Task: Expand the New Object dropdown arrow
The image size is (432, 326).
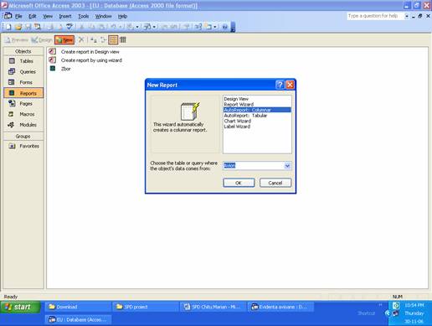Action: click(215, 27)
